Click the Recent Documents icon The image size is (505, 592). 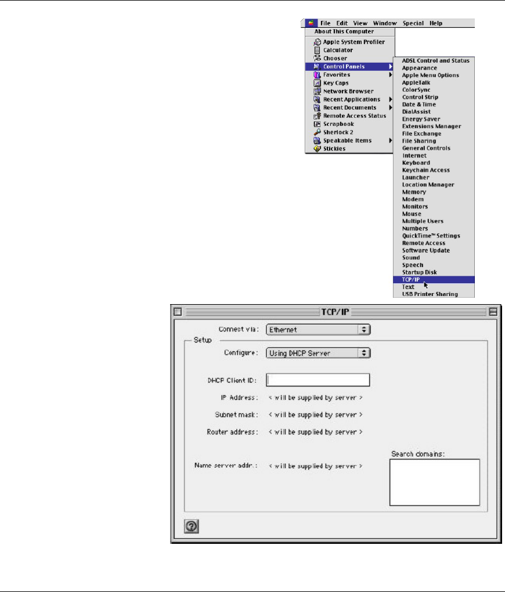318,107
